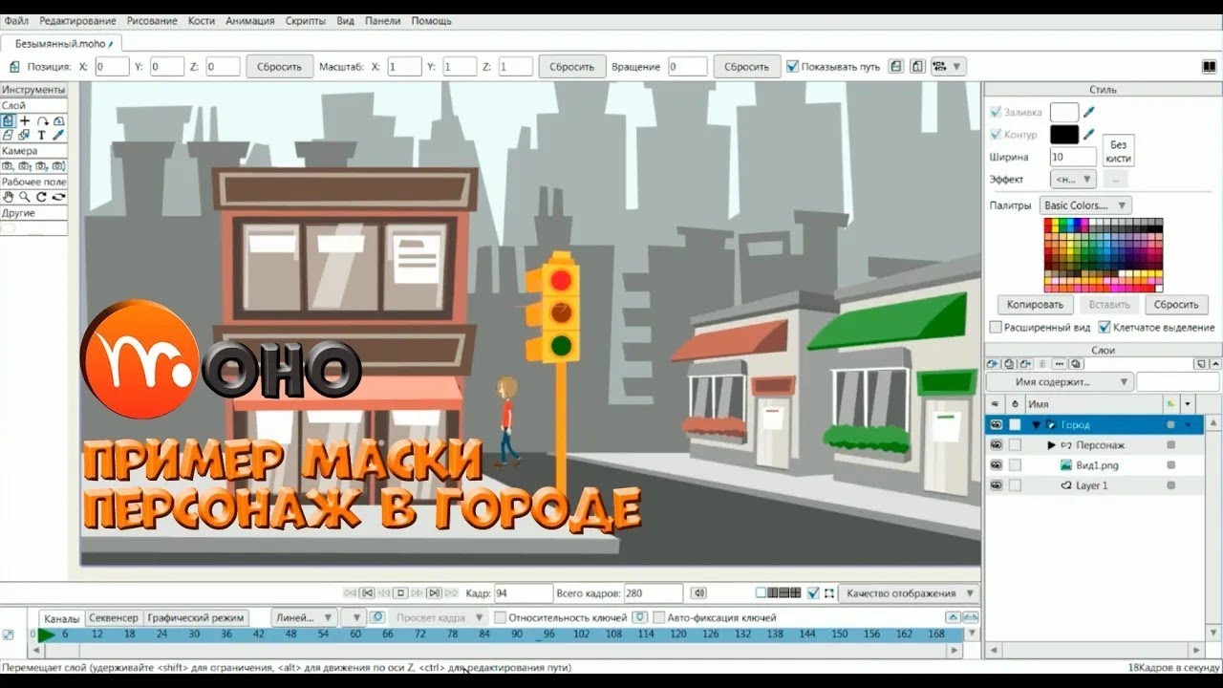The image size is (1223, 688).
Task: Select the first Camera tool
Action: click(x=8, y=166)
